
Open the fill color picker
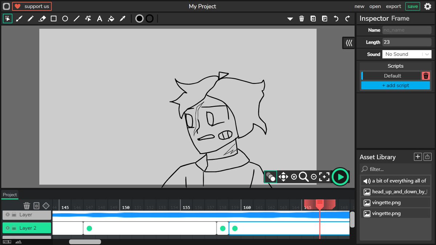[140, 19]
